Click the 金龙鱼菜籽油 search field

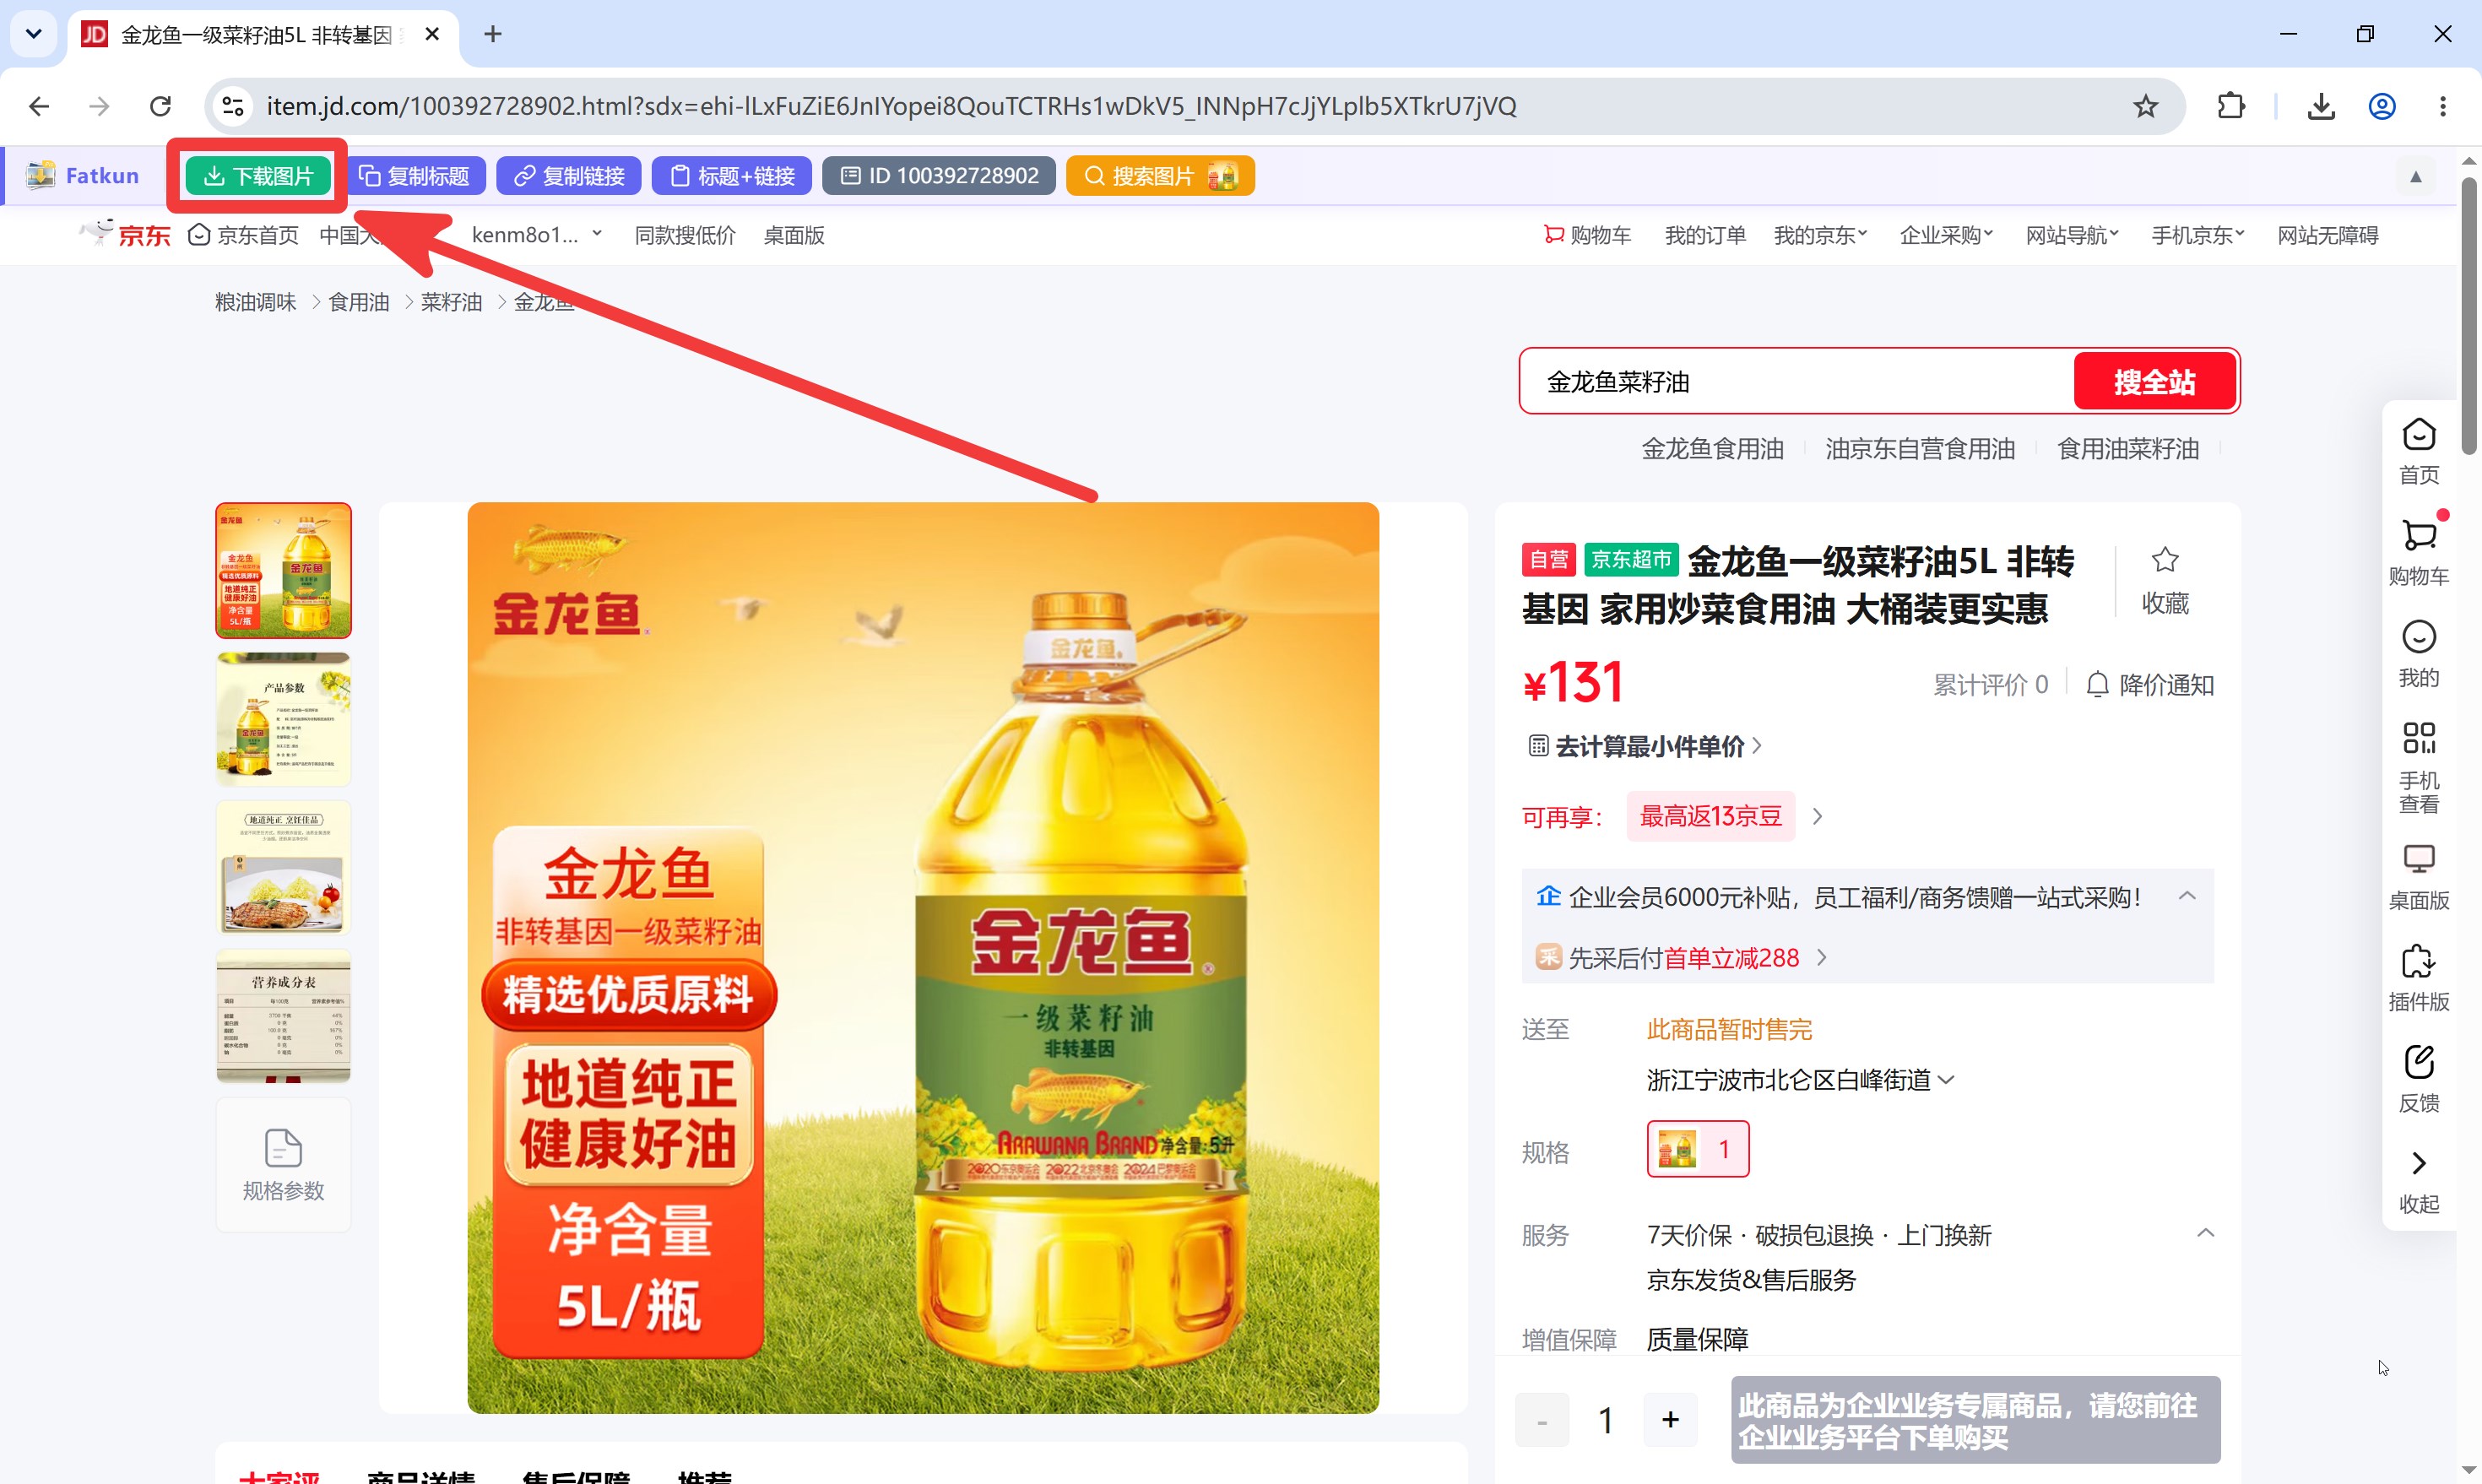point(1797,381)
